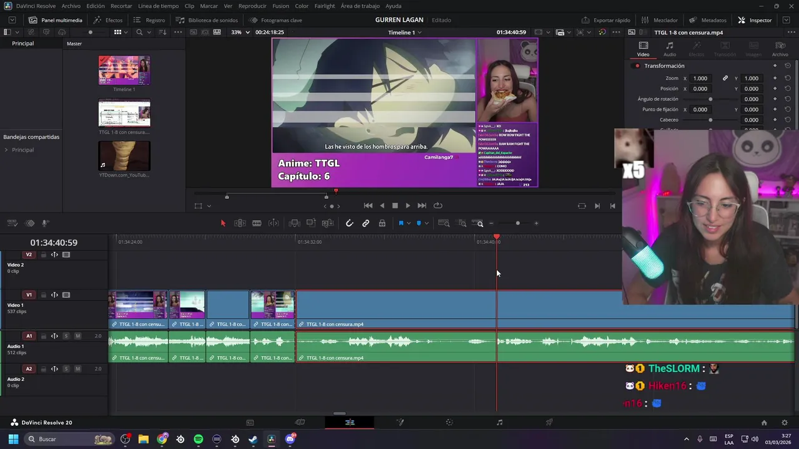Click the Replace clip edit icon

coord(328,223)
